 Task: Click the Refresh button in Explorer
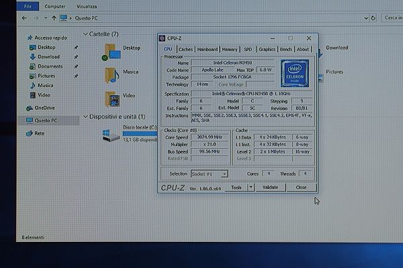[373, 18]
